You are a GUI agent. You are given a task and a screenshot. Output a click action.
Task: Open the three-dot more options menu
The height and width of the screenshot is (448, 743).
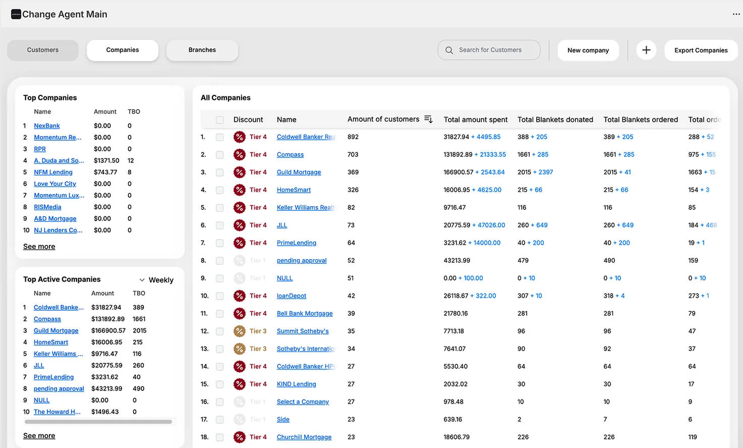736,14
